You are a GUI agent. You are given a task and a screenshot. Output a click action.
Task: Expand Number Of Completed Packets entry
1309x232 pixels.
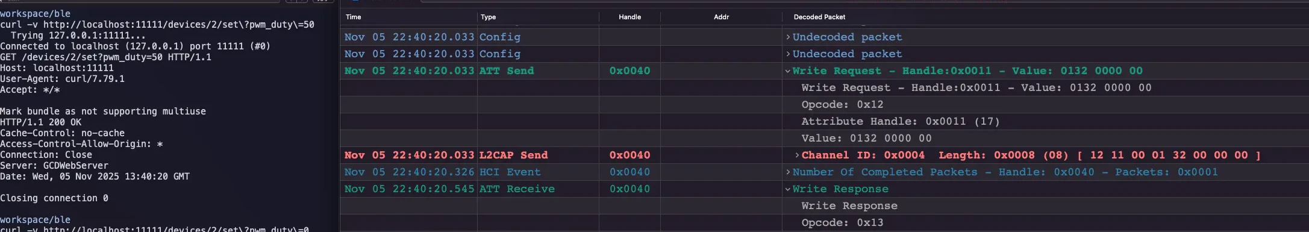(788, 172)
